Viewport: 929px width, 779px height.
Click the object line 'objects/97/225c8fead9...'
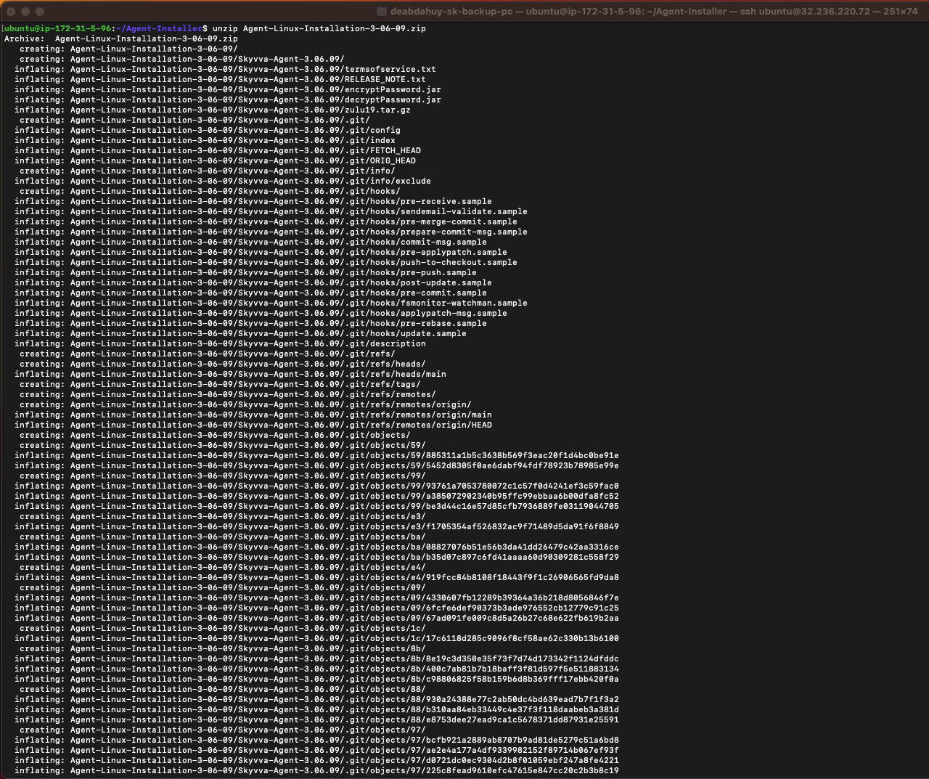pyautogui.click(x=316, y=770)
